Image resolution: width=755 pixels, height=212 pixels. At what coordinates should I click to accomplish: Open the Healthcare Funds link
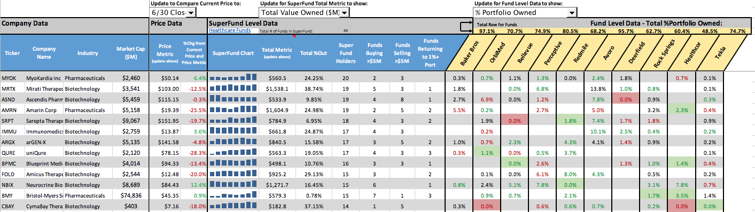230,30
